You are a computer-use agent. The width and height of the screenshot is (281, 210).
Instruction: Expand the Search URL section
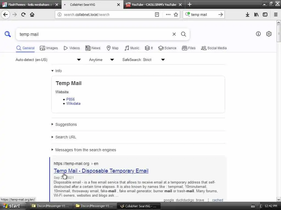click(x=64, y=137)
